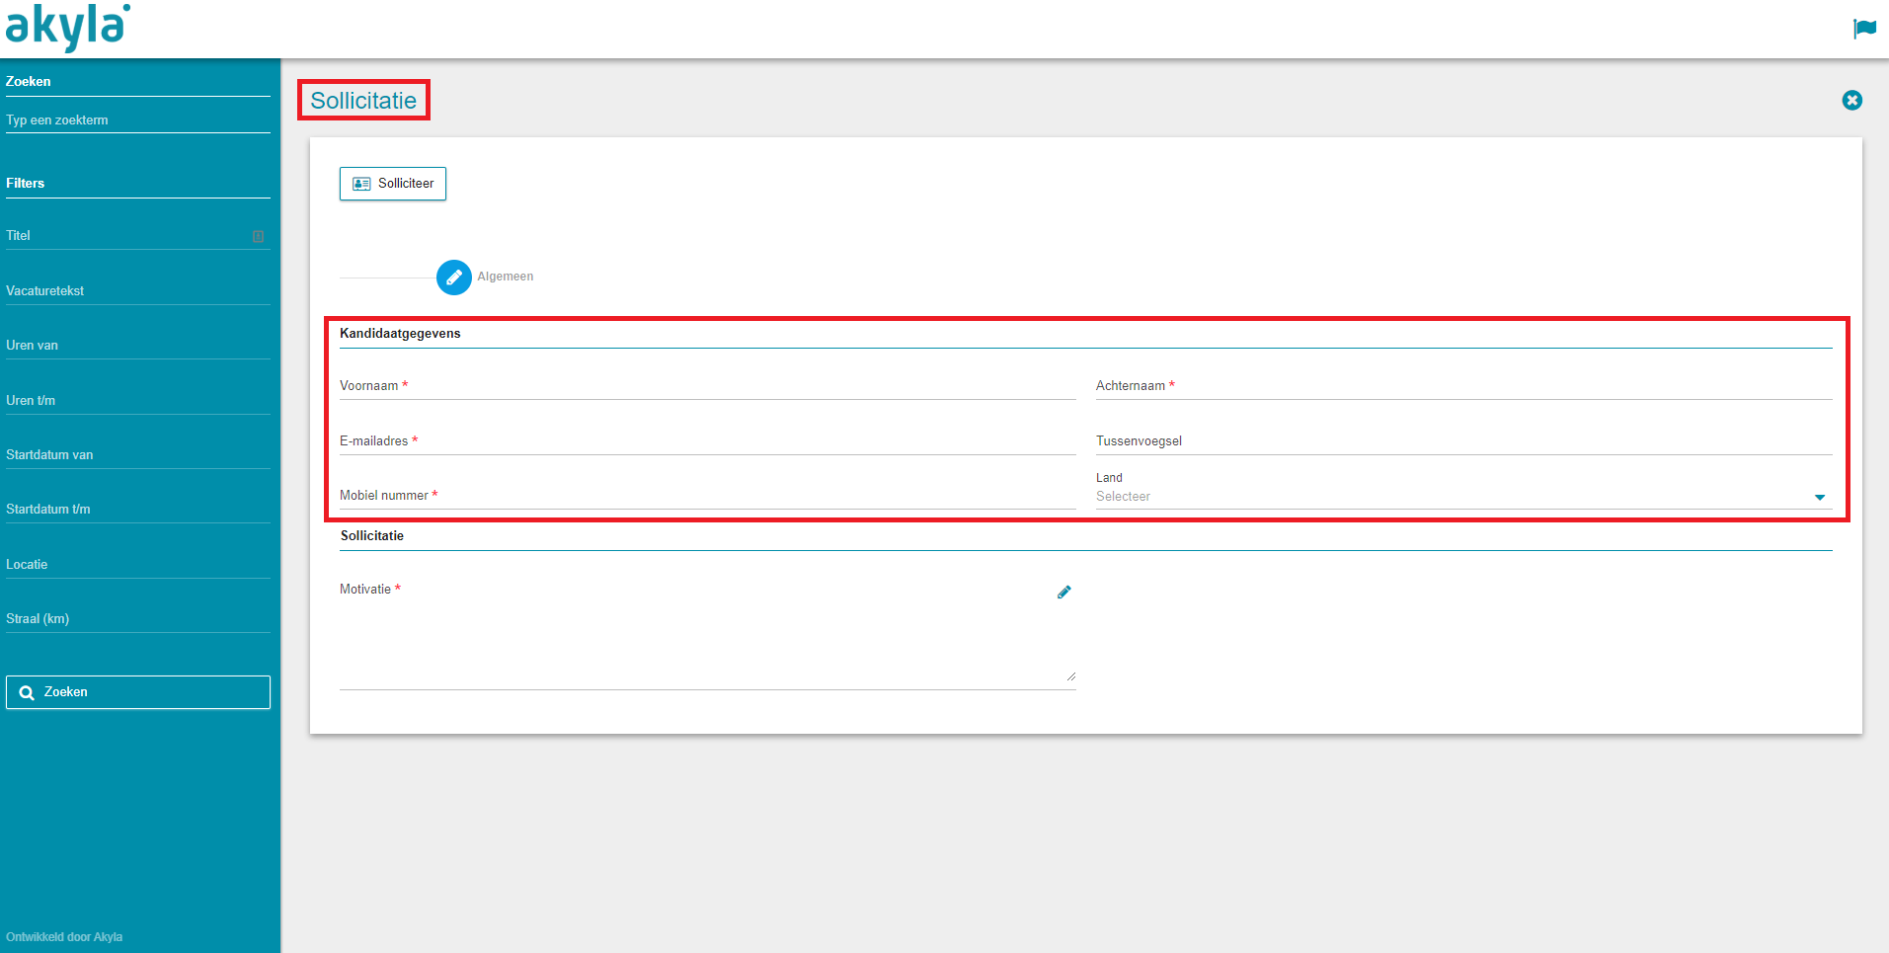Click the Kandidaatgegevens section heading
The image size is (1889, 953).
(400, 334)
